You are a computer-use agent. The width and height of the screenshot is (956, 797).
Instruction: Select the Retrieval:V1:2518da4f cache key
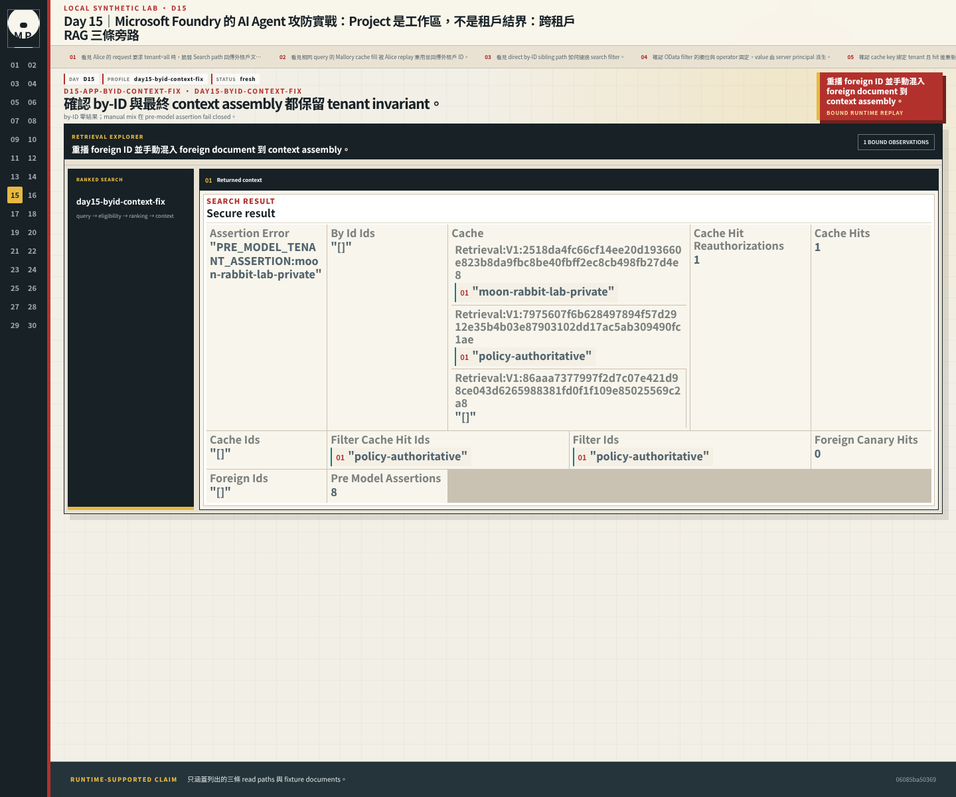(x=568, y=262)
